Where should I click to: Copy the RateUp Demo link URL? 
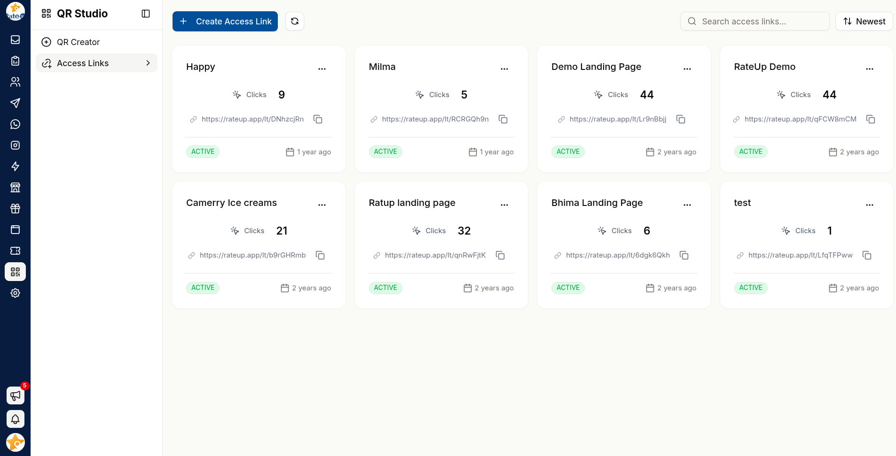click(871, 119)
